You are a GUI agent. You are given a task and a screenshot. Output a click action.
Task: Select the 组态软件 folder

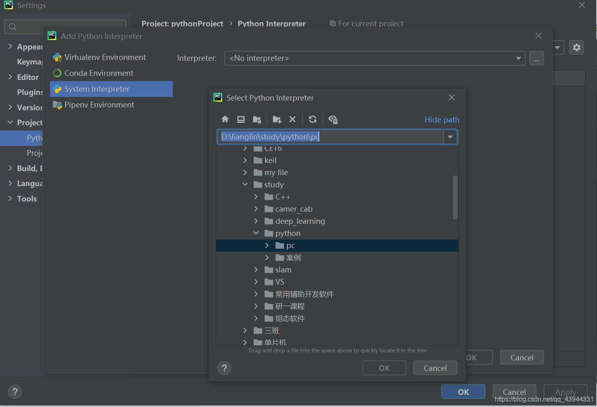(290, 318)
